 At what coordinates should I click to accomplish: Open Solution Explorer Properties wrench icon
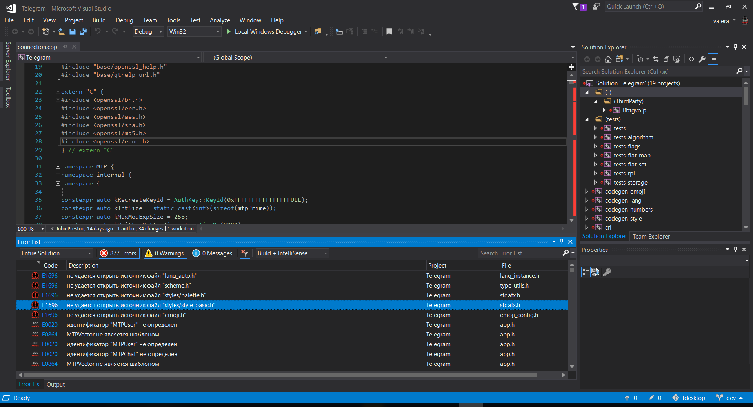[702, 59]
